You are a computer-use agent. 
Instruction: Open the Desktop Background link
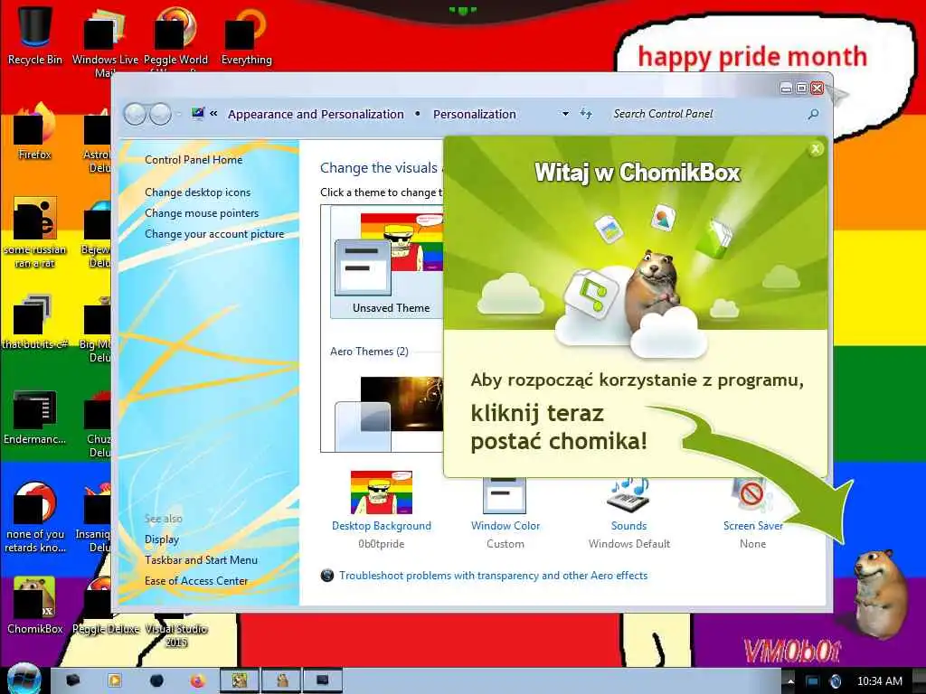tap(381, 526)
